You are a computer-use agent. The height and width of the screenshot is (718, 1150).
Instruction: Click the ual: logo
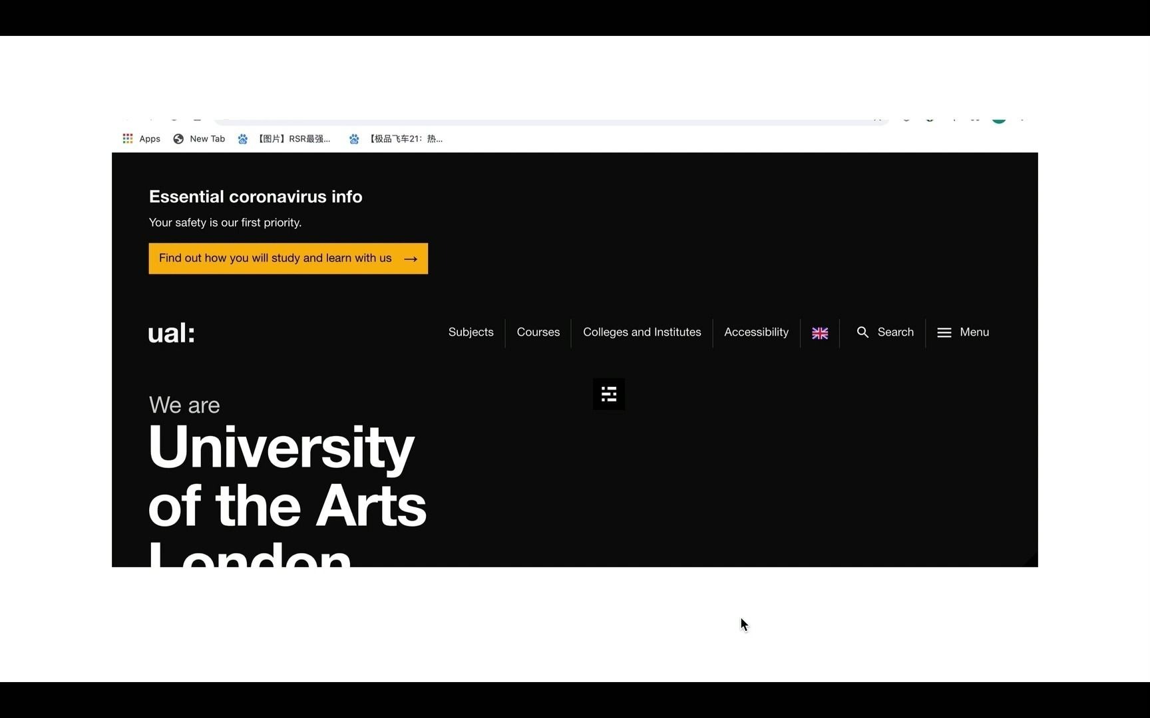171,333
